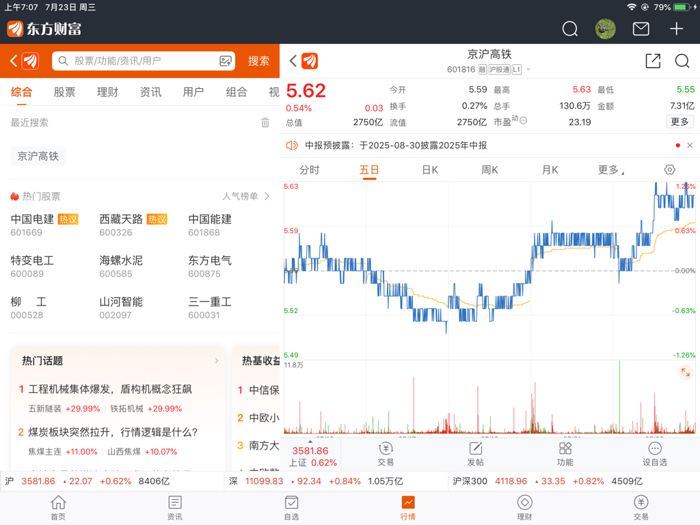Open hot stock 柳工
The height and width of the screenshot is (525, 700).
coord(28,308)
